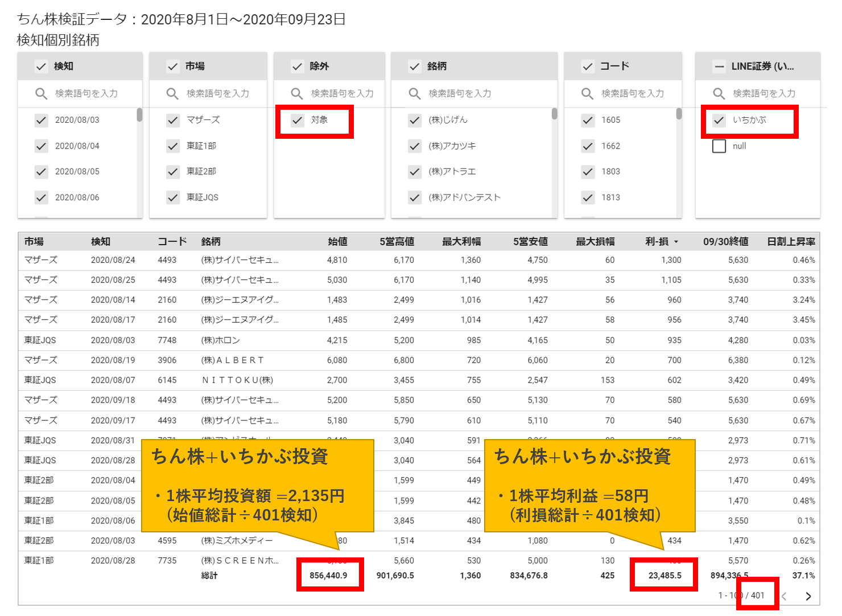
Task: Uncheck the マザーズ market checkbox
Action: click(173, 120)
